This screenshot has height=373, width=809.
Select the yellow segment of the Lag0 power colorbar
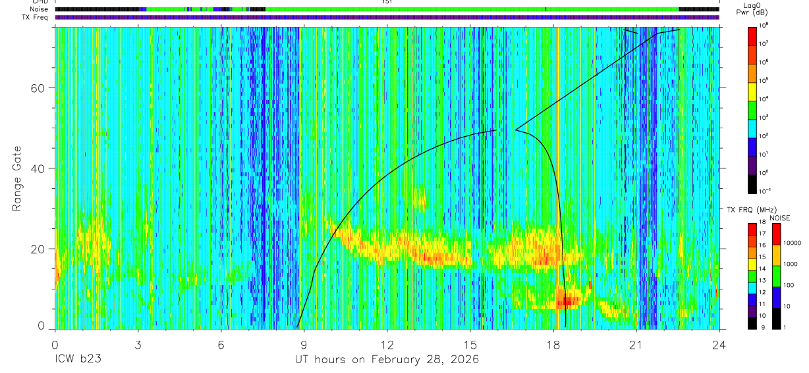(752, 90)
